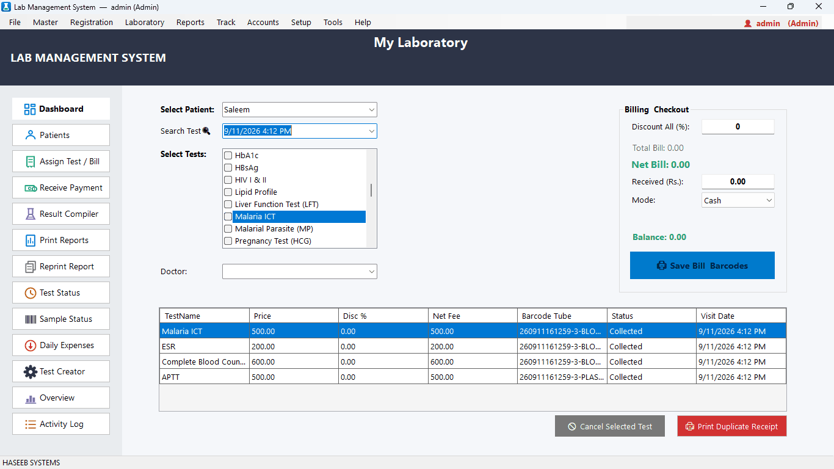Check the HIV I & II checkbox

pyautogui.click(x=228, y=180)
